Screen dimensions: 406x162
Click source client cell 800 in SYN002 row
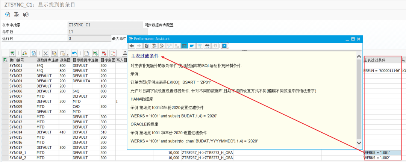(65, 71)
